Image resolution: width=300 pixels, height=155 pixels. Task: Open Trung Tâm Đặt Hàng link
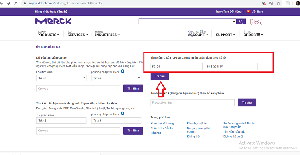tap(228, 12)
